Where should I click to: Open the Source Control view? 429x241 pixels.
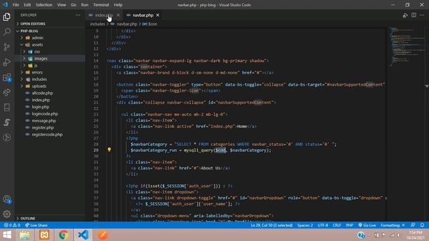coord(7,47)
